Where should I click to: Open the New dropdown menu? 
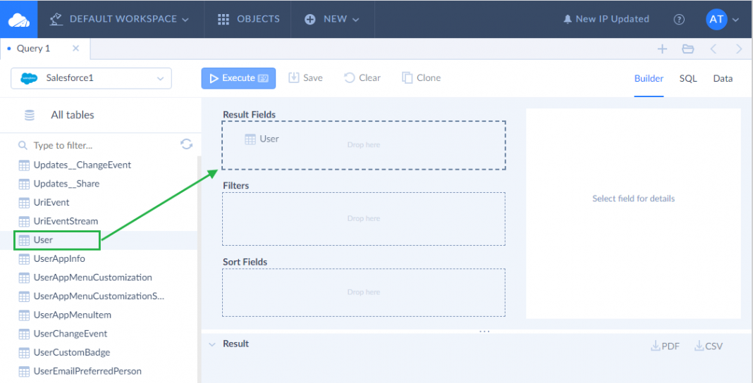(x=332, y=19)
